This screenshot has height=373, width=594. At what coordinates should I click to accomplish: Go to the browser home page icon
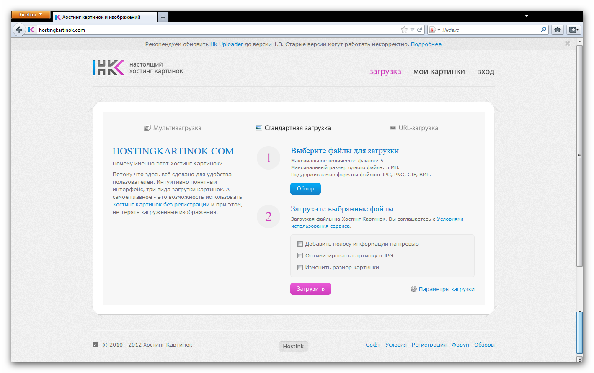click(x=557, y=30)
